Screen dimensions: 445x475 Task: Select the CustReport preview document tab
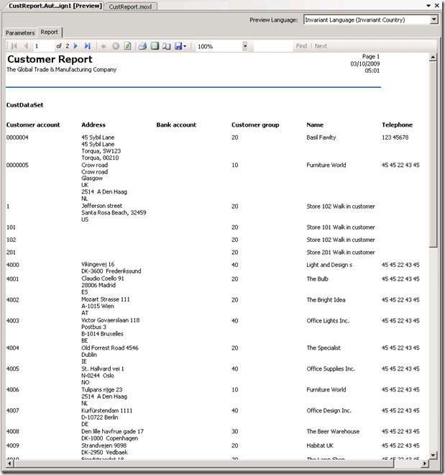click(x=55, y=6)
